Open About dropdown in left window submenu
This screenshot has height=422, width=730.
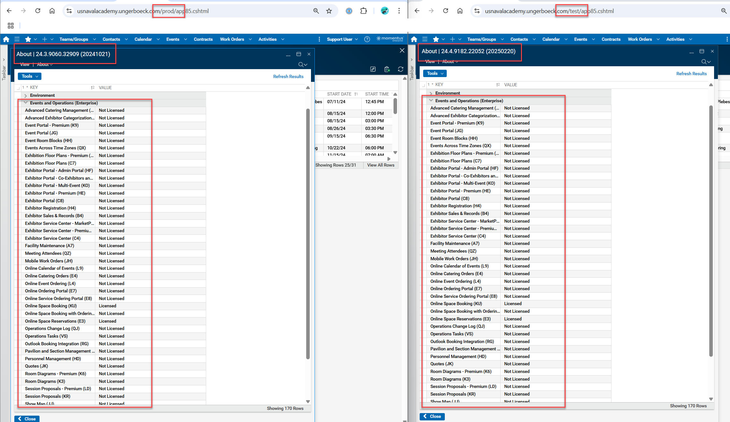[x=45, y=65]
